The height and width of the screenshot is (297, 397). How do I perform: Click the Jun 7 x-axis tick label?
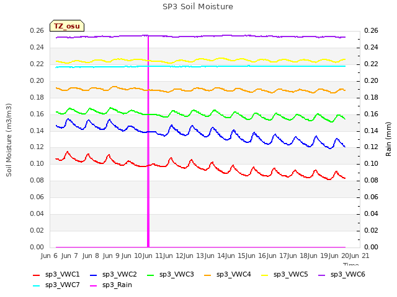69,256
